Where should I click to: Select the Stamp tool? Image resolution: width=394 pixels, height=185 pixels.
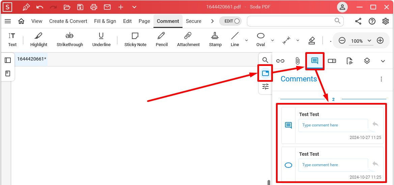pyautogui.click(x=215, y=40)
